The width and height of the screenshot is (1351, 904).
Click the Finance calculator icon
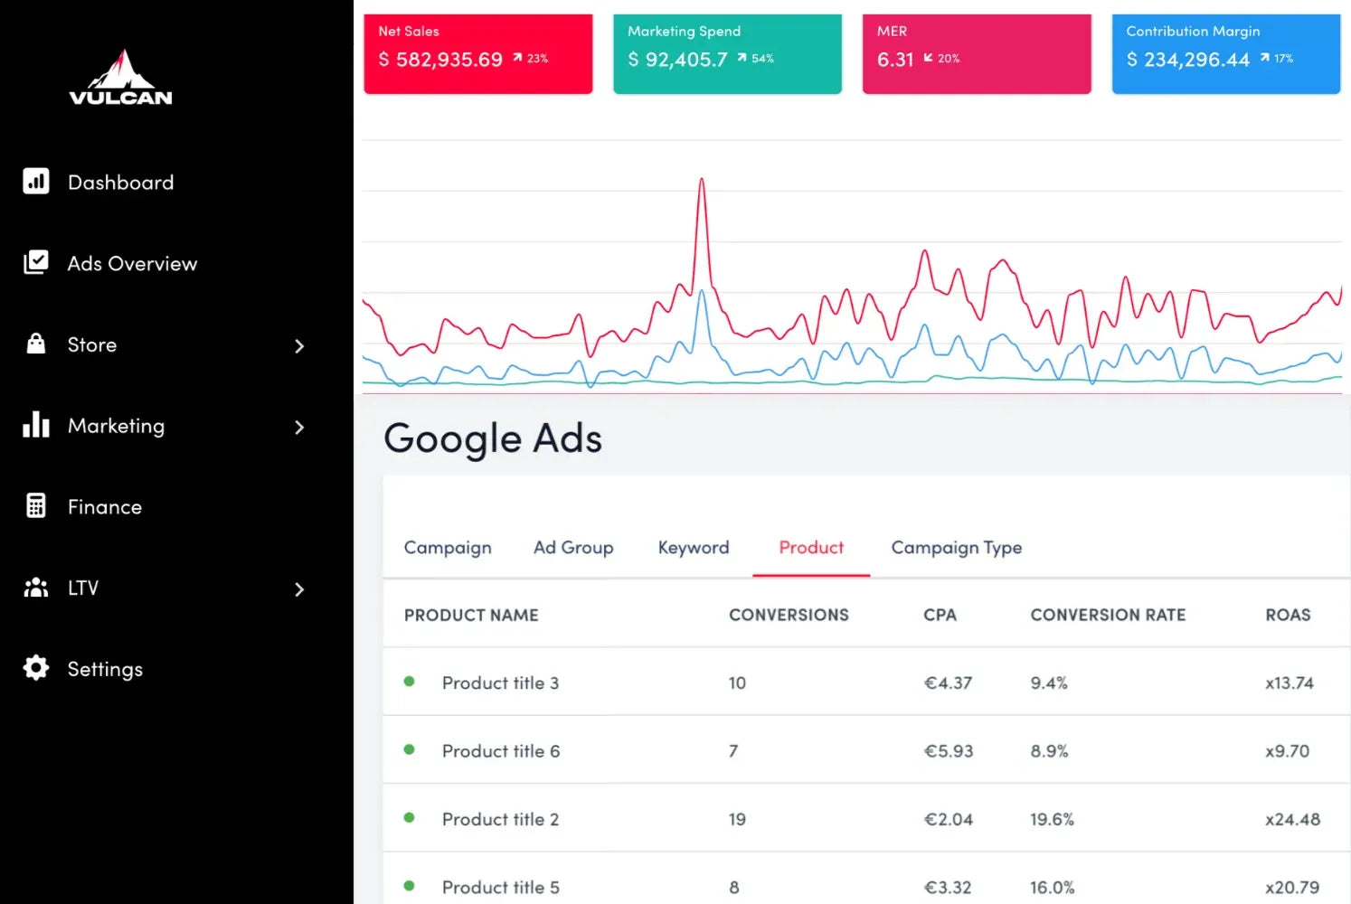(36, 506)
